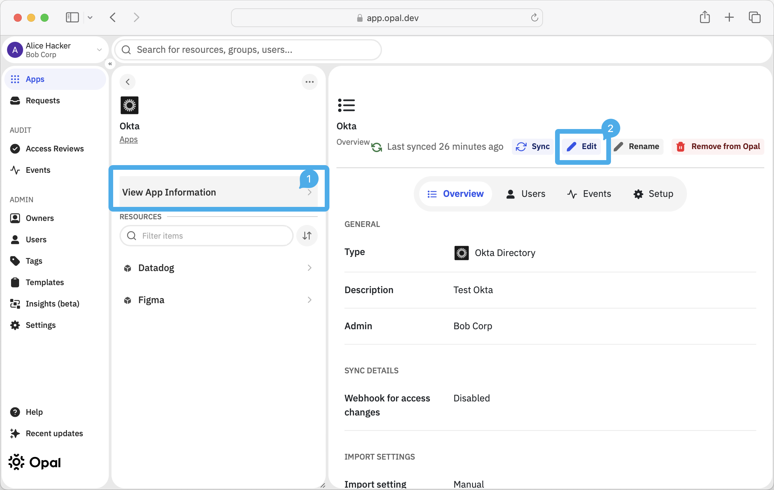Click the Filter items input
The height and width of the screenshot is (490, 774).
(x=207, y=236)
